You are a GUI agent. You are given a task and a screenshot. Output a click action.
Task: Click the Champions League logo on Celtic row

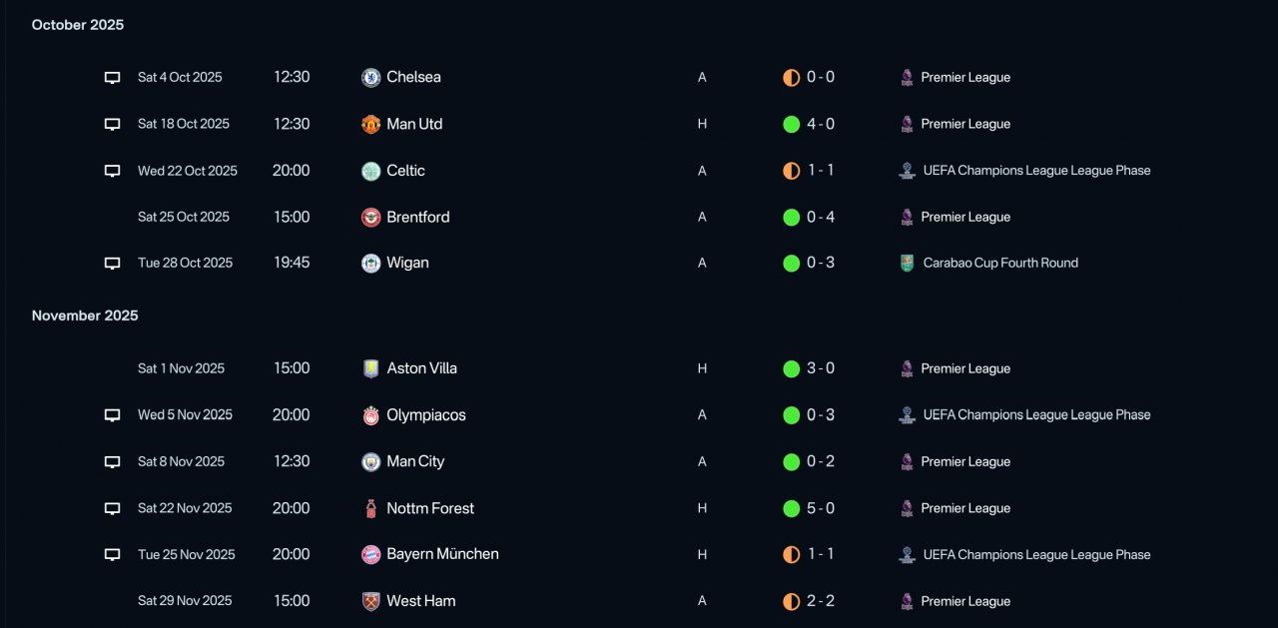click(907, 171)
